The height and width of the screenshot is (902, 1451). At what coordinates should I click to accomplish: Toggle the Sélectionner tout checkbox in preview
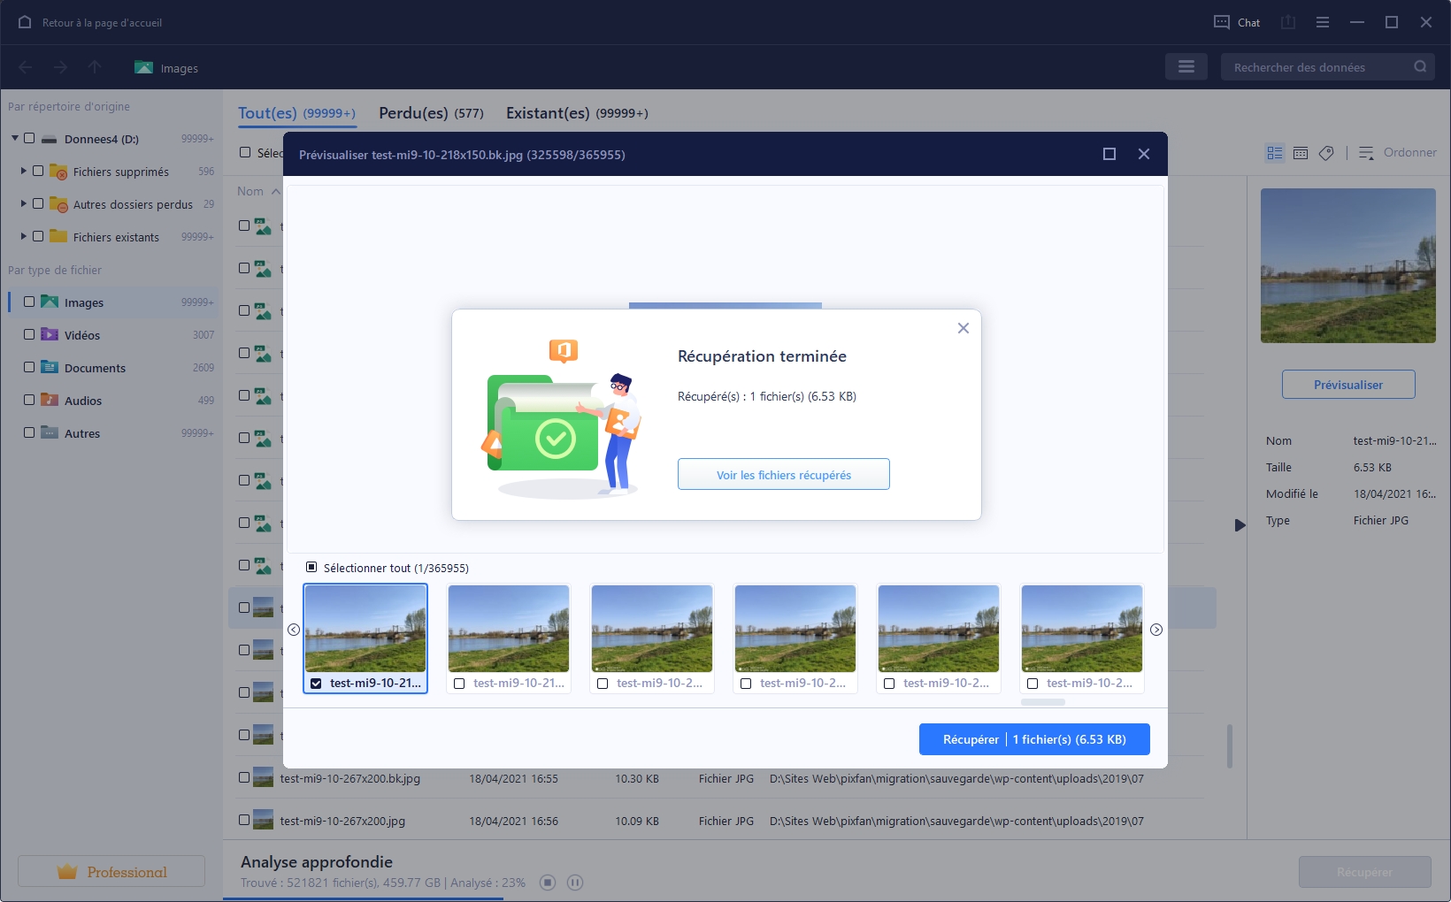click(x=311, y=568)
